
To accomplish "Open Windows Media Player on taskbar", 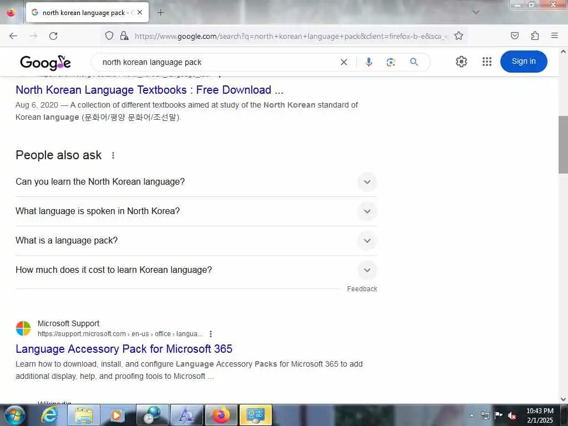I will click(x=117, y=415).
